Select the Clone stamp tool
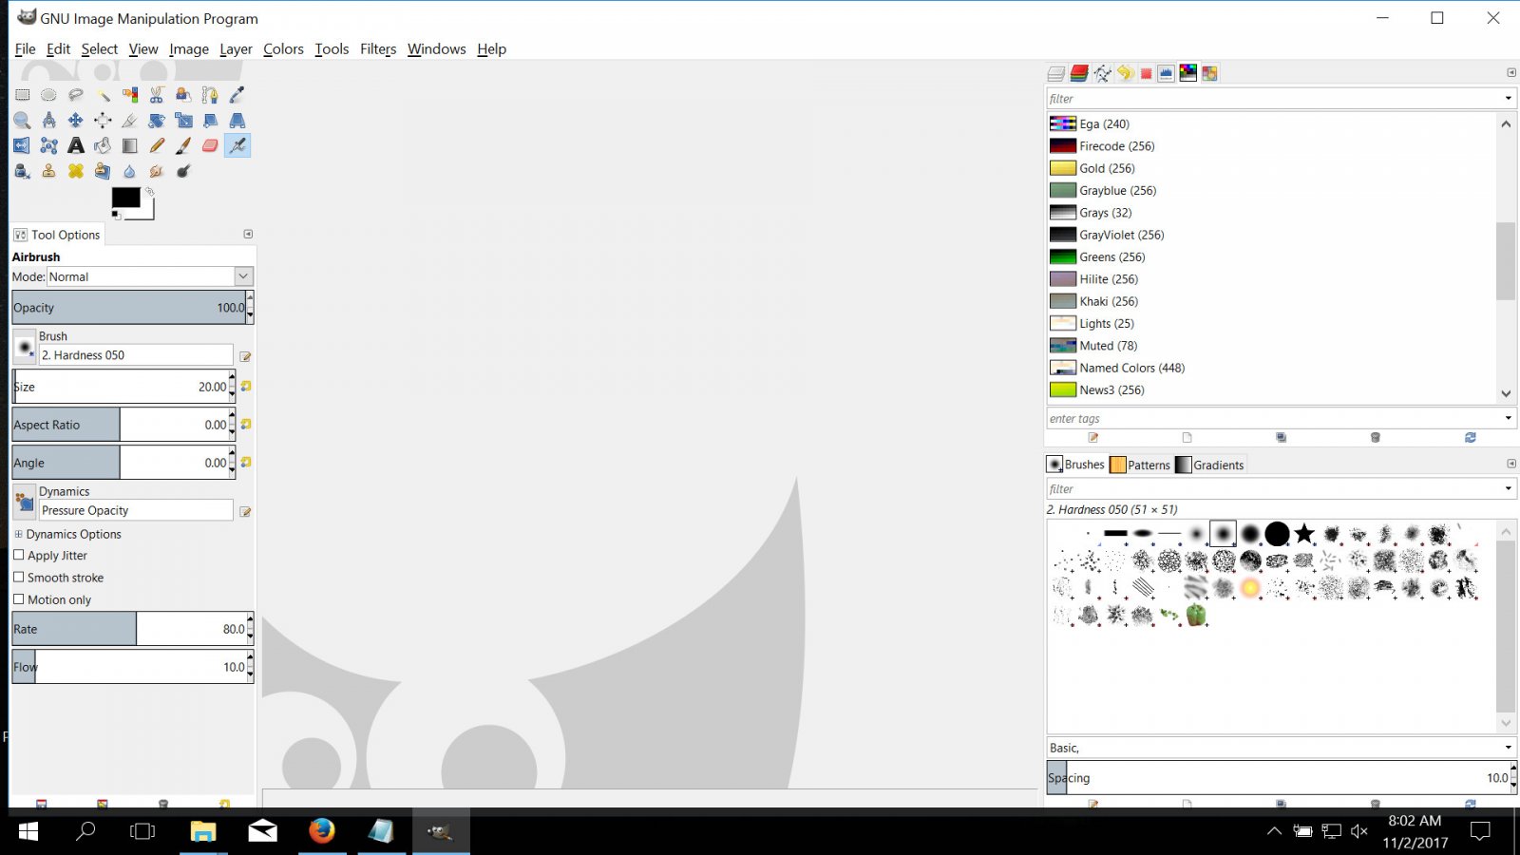This screenshot has height=855, width=1520. point(48,171)
